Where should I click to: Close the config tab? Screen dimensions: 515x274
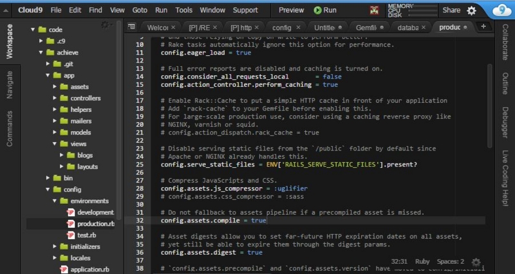click(298, 28)
